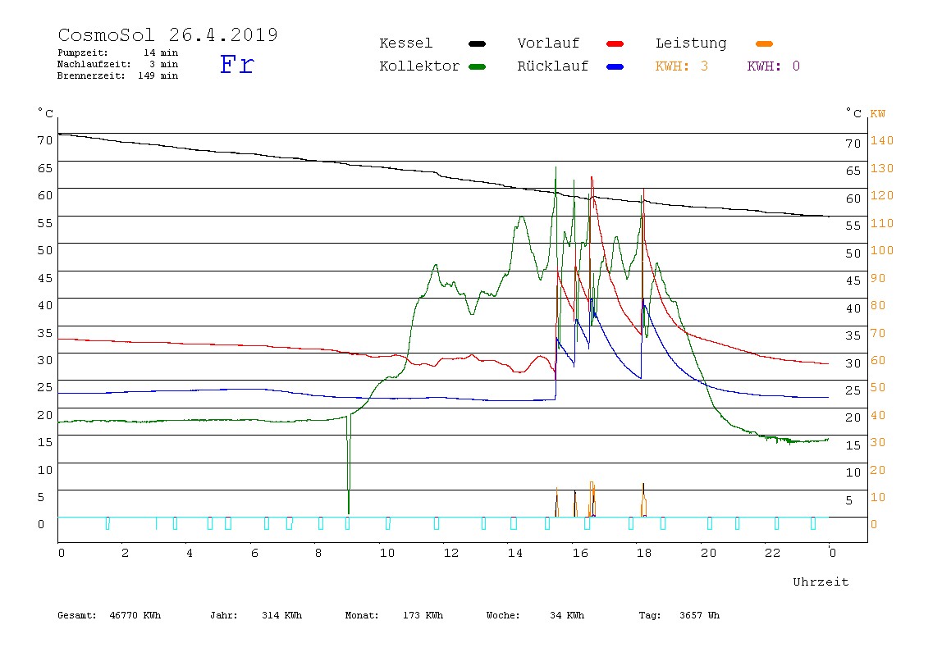The image size is (942, 666).
Task: Click the "110" tick on the KW axis
Action: [x=882, y=223]
